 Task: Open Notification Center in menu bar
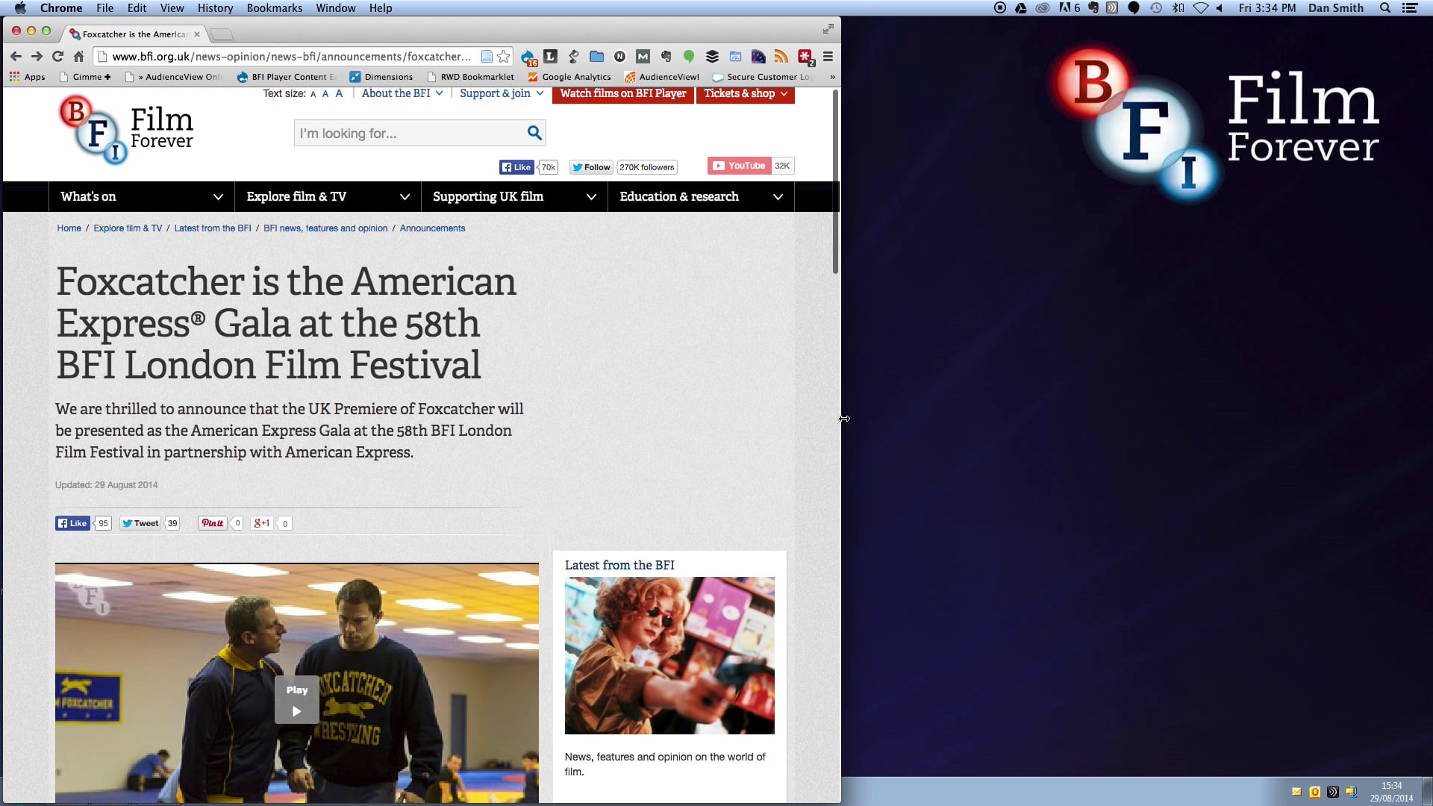tap(1410, 8)
